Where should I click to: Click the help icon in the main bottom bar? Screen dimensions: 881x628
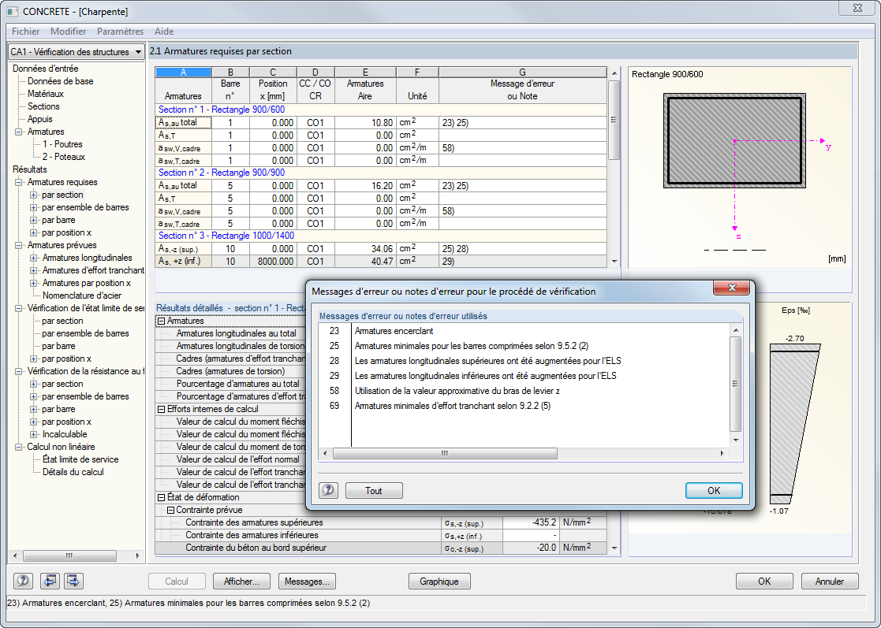tap(23, 581)
